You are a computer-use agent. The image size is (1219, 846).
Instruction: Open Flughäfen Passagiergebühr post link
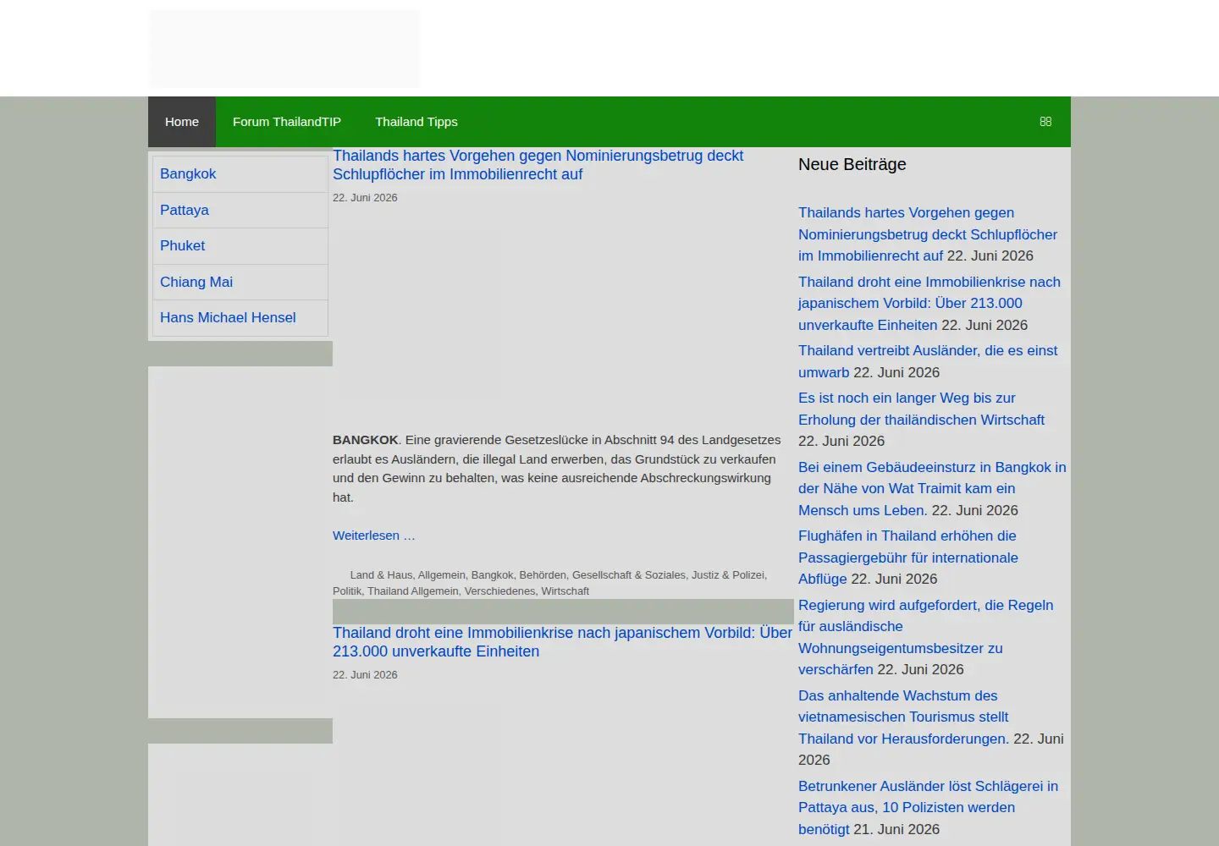907,558
